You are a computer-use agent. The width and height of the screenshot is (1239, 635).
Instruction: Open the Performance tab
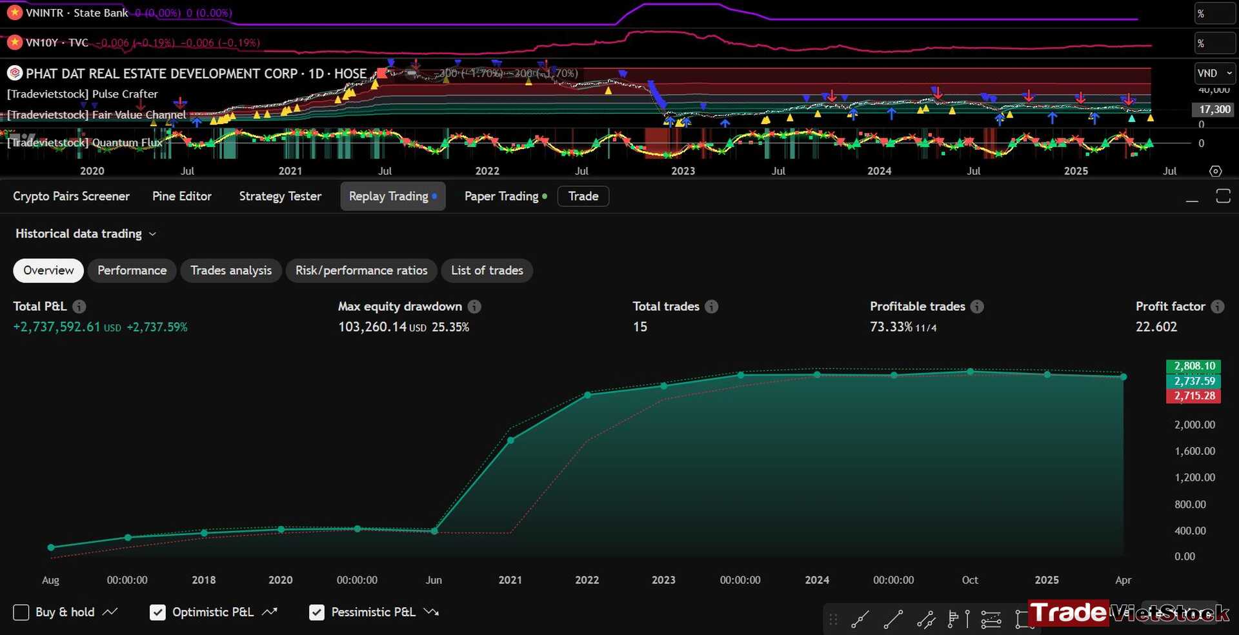pyautogui.click(x=132, y=270)
